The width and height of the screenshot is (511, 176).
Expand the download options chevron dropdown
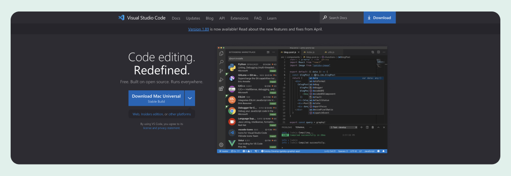tap(190, 98)
